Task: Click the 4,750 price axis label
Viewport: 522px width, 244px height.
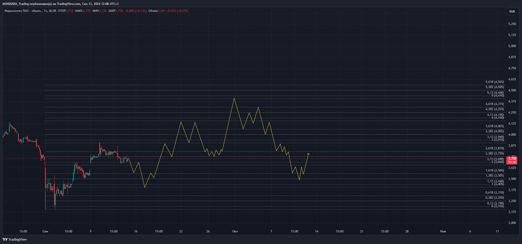Action: tap(512, 68)
